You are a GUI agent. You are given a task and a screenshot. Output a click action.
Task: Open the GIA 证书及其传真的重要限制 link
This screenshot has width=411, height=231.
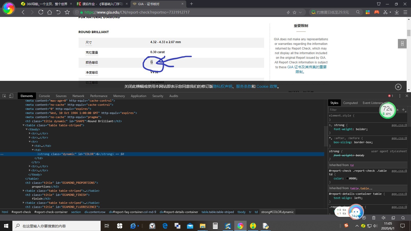[x=307, y=69]
